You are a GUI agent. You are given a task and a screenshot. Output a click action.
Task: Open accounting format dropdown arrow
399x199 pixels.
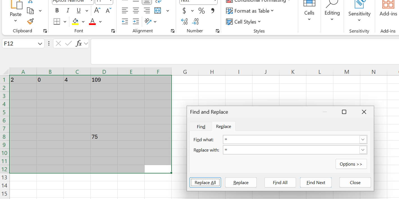tap(192, 11)
